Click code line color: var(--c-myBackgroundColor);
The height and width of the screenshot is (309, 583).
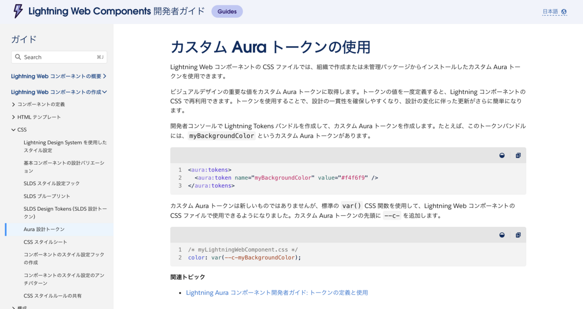click(244, 257)
